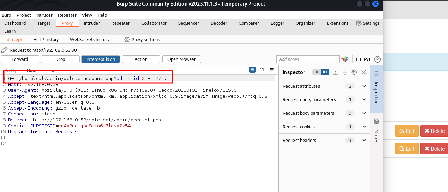Click the lower Edit button in browser page

(x=407, y=149)
